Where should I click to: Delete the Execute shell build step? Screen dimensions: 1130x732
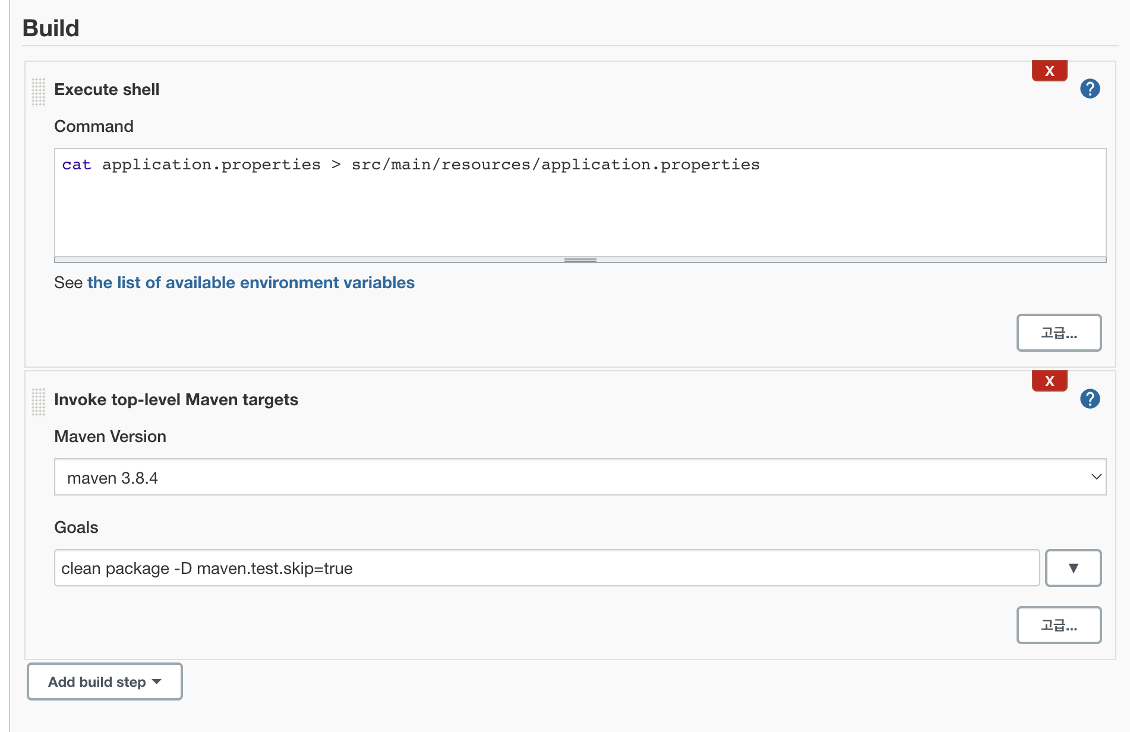pyautogui.click(x=1049, y=71)
